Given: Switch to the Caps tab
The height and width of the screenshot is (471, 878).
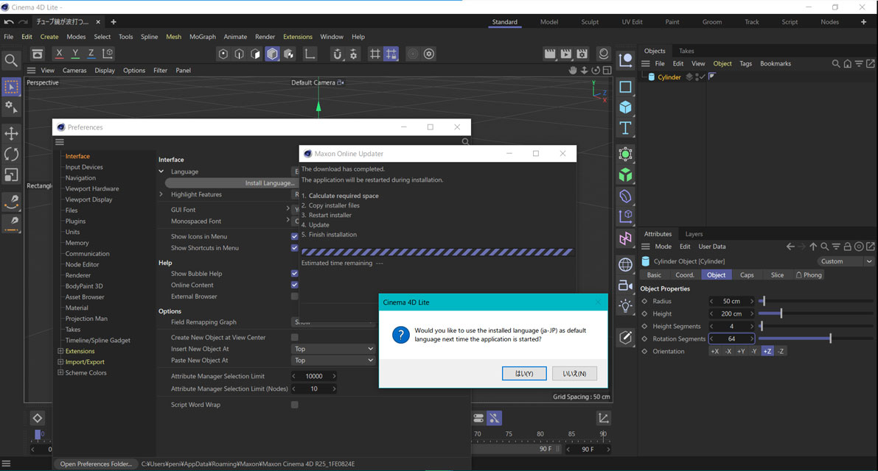Looking at the screenshot, I should pos(747,275).
